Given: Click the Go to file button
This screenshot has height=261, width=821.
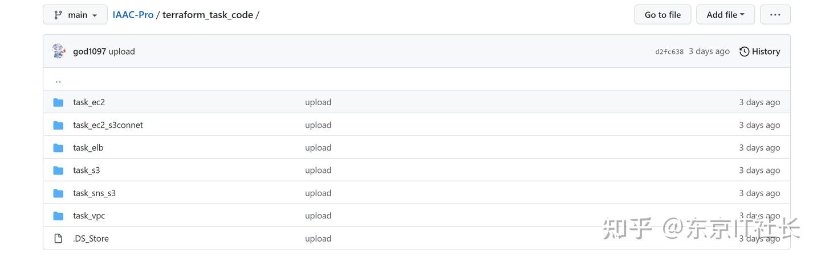Looking at the screenshot, I should tap(663, 15).
